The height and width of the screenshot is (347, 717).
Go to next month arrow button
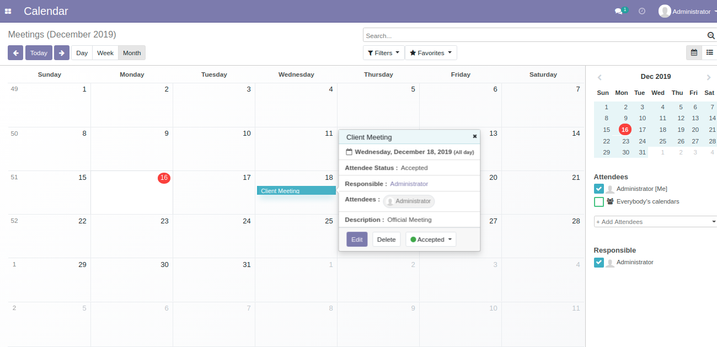tap(62, 53)
